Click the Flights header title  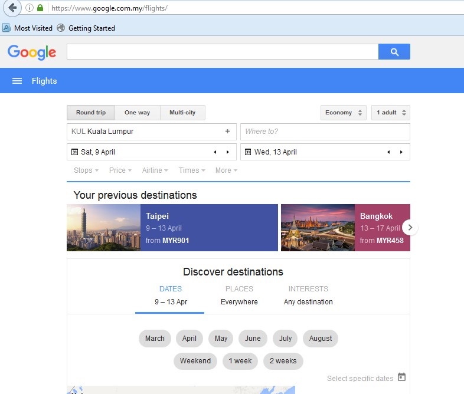44,81
